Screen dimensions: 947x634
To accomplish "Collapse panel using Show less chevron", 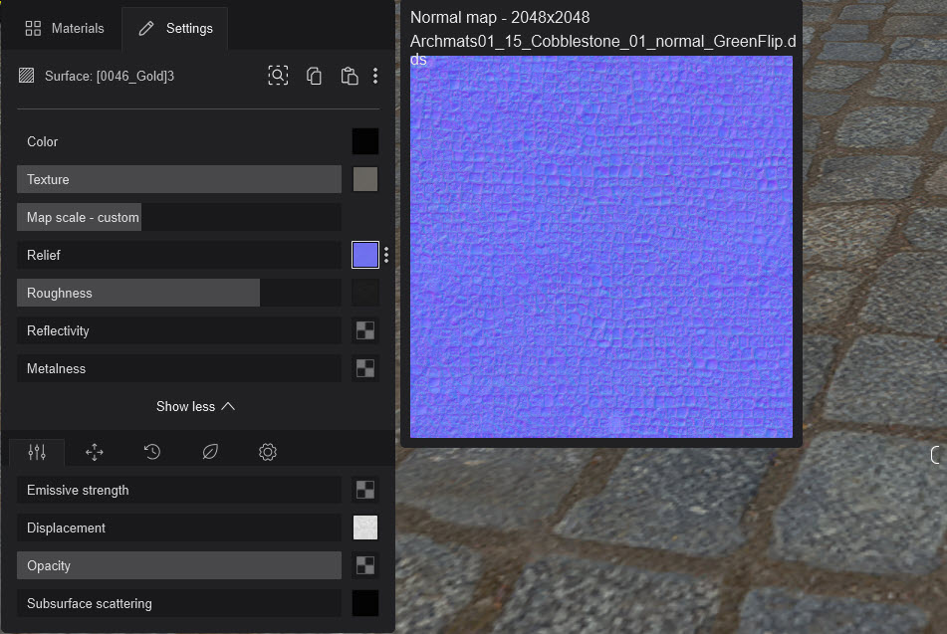I will pos(195,406).
